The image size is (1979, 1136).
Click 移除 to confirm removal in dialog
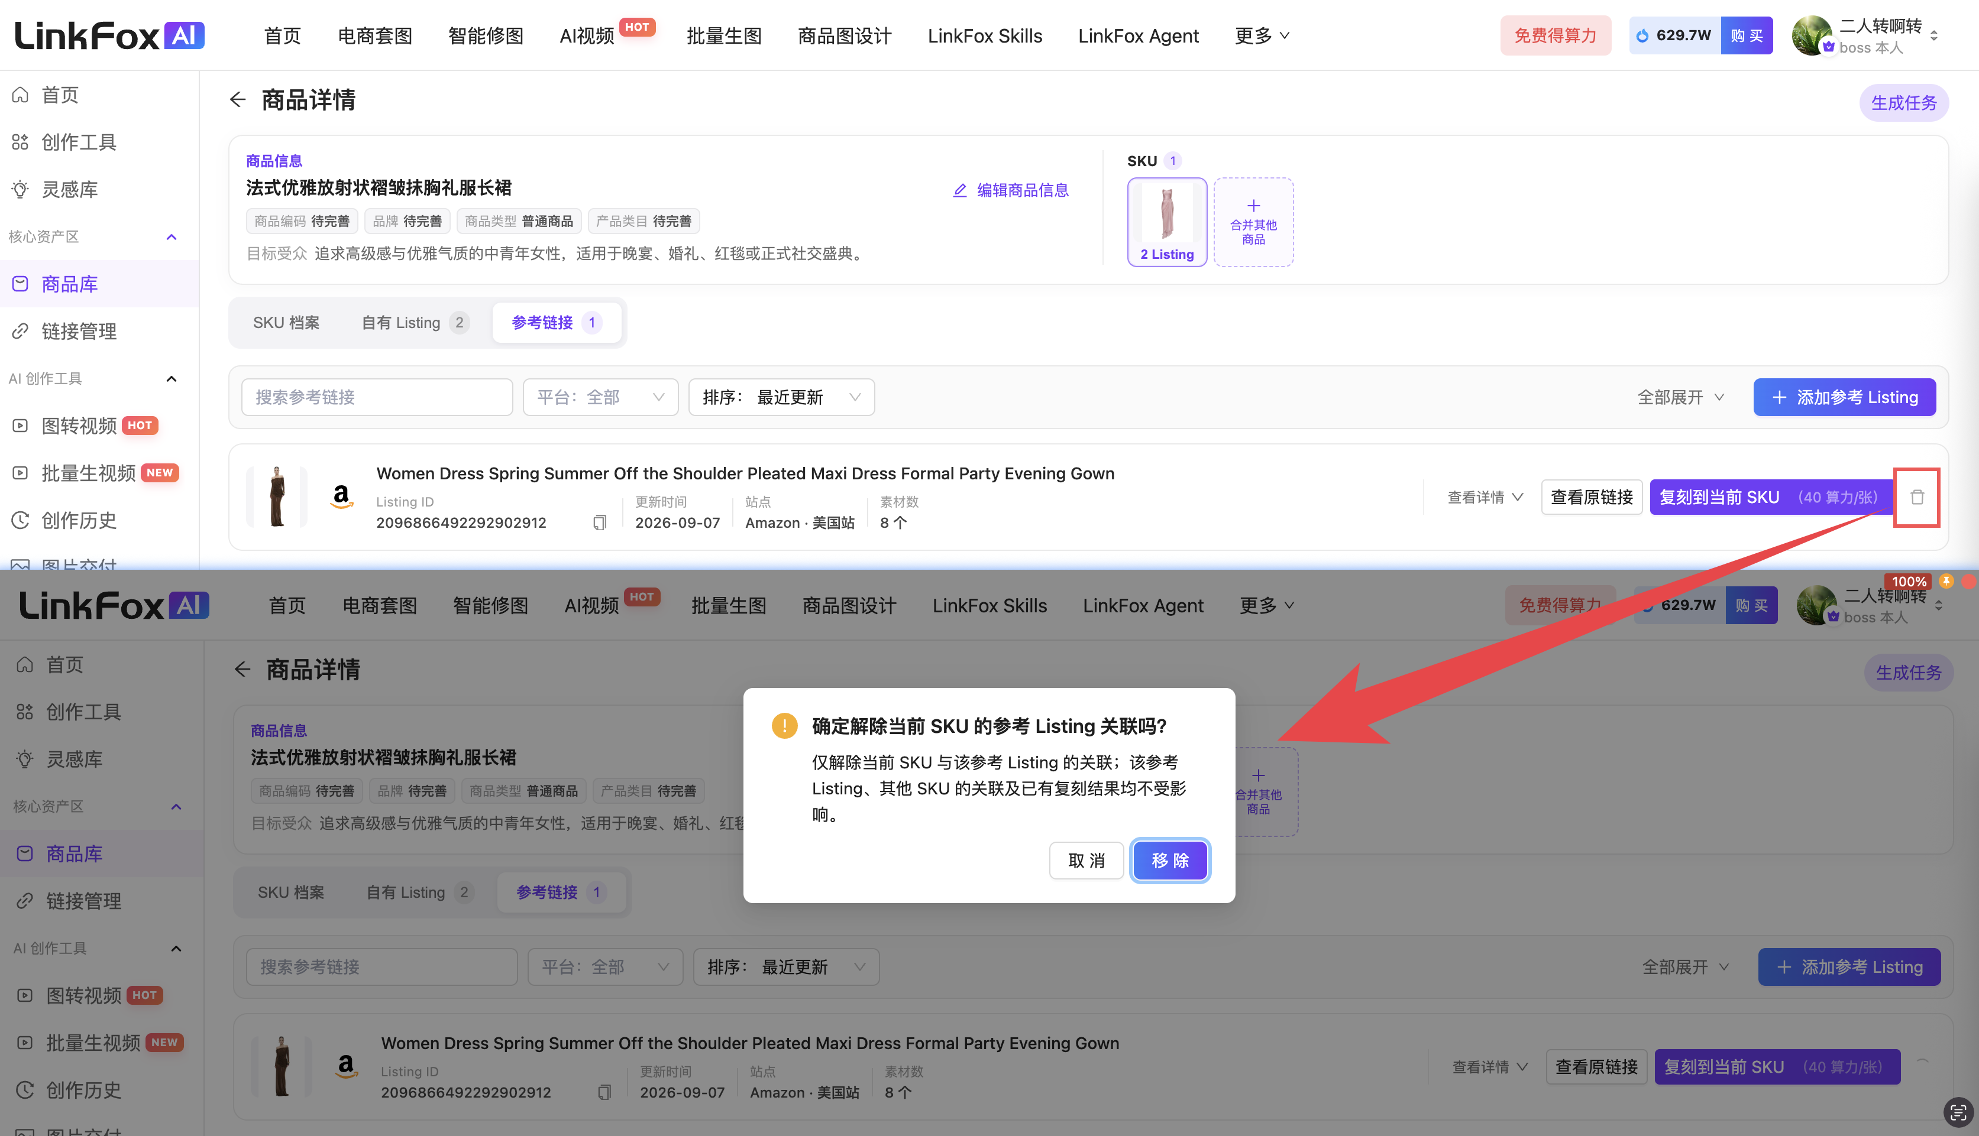tap(1169, 861)
